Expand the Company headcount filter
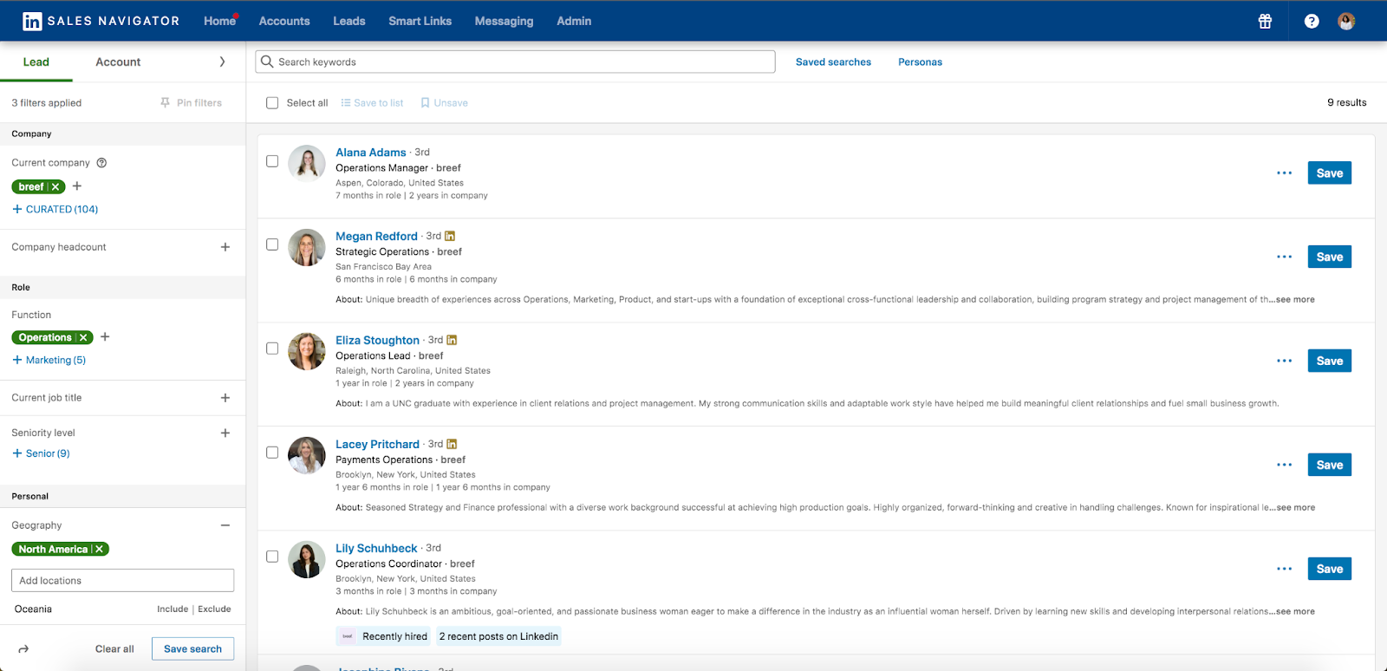The width and height of the screenshot is (1387, 671). pyautogui.click(x=225, y=247)
